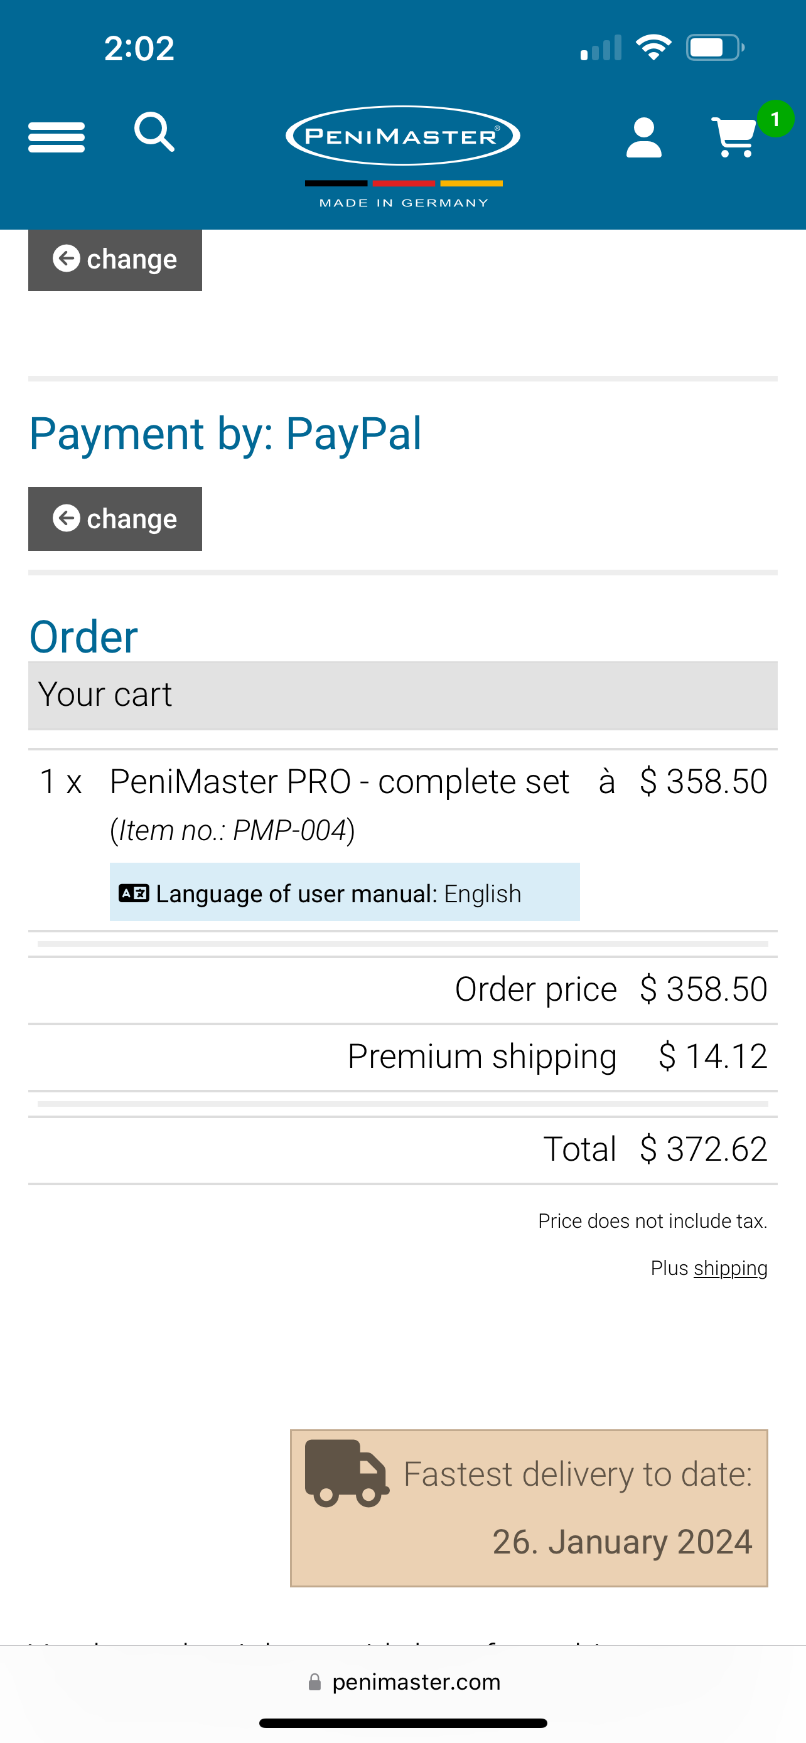
Task: Tap the penimaster.com address bar
Action: (416, 1682)
